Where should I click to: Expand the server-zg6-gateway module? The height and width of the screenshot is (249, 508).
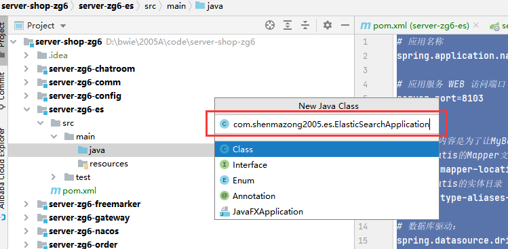coord(26,218)
